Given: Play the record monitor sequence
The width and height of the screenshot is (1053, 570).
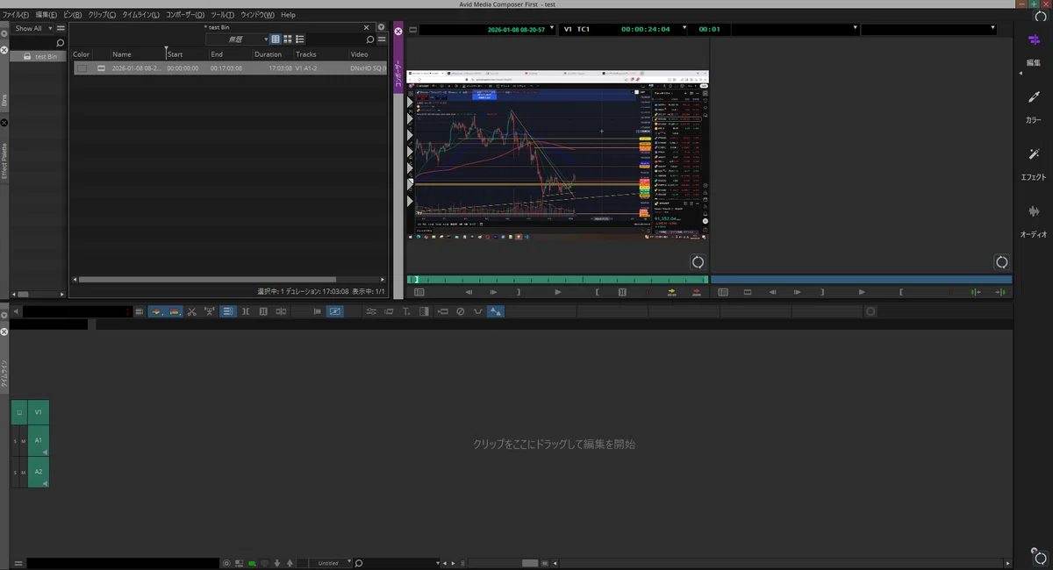Looking at the screenshot, I should 862,292.
